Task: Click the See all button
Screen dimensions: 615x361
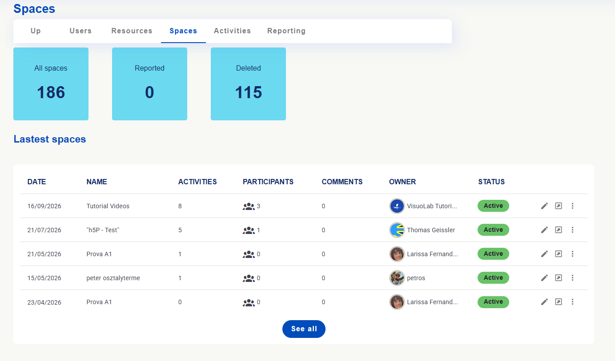Action: point(304,329)
